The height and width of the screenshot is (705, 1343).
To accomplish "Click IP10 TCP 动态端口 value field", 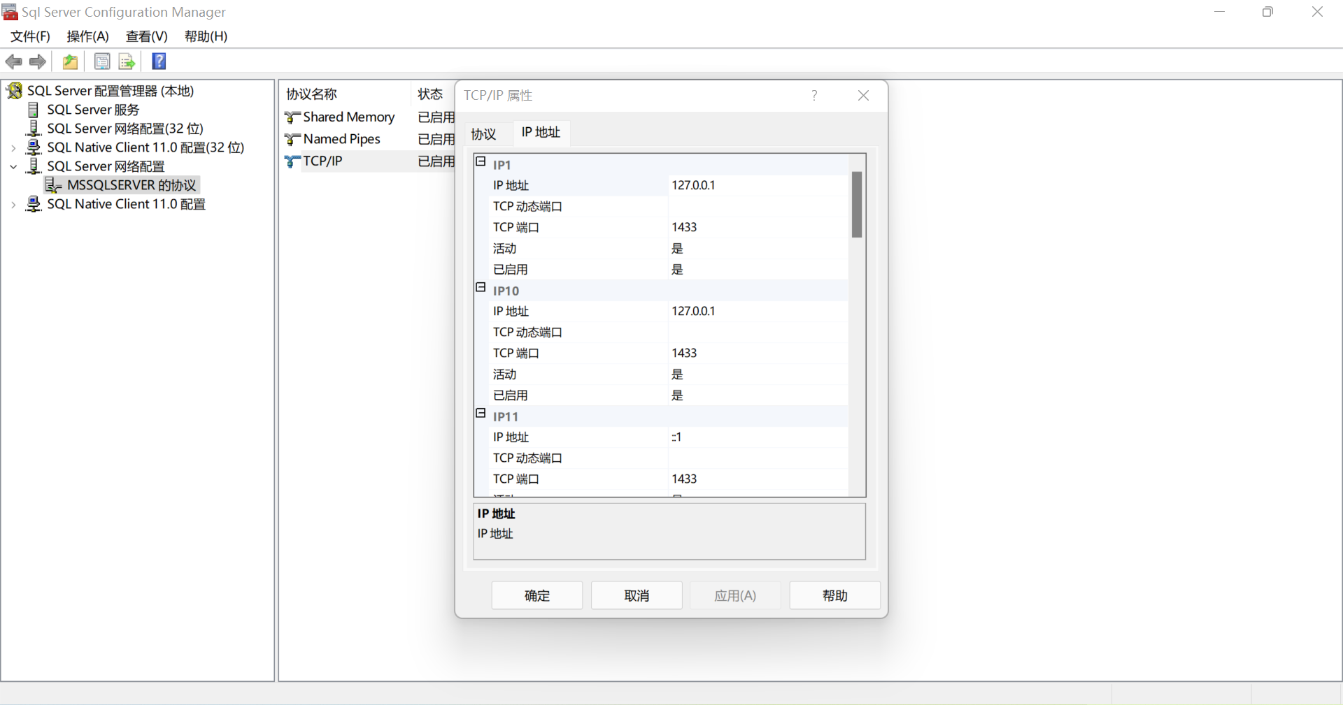I will coord(758,332).
